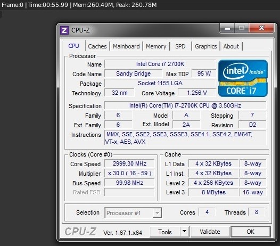Click the version text 'Ver. 1.67.1.x64'

click(122, 233)
